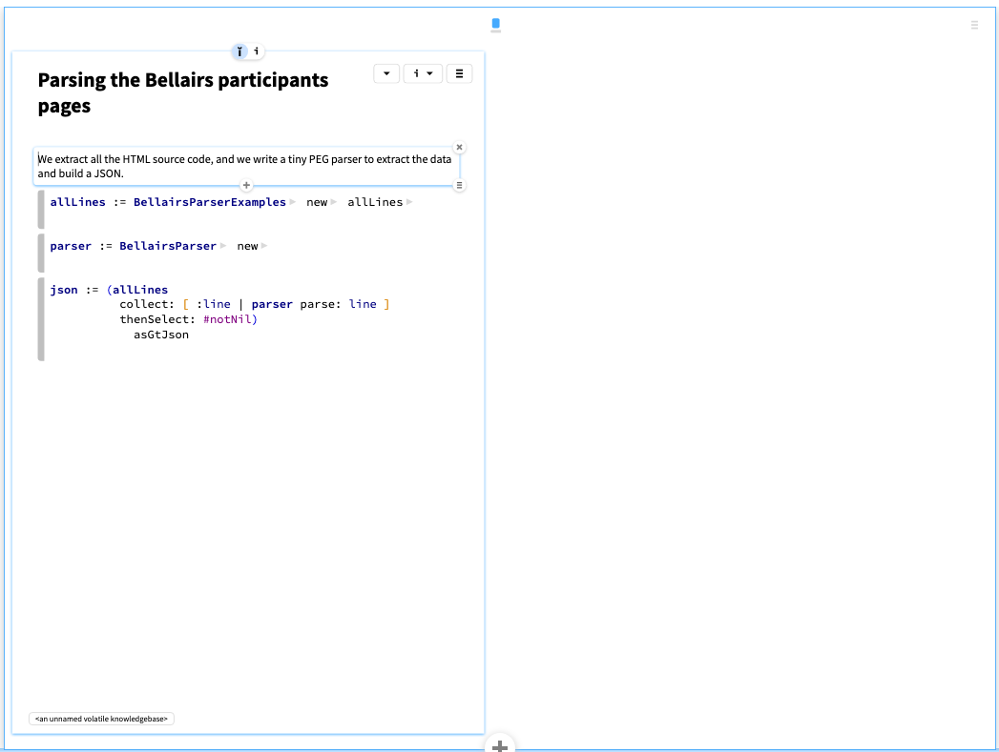The width and height of the screenshot is (999, 752).
Task: Expand the triangle after BellairsParserExamples
Action: pos(293,202)
